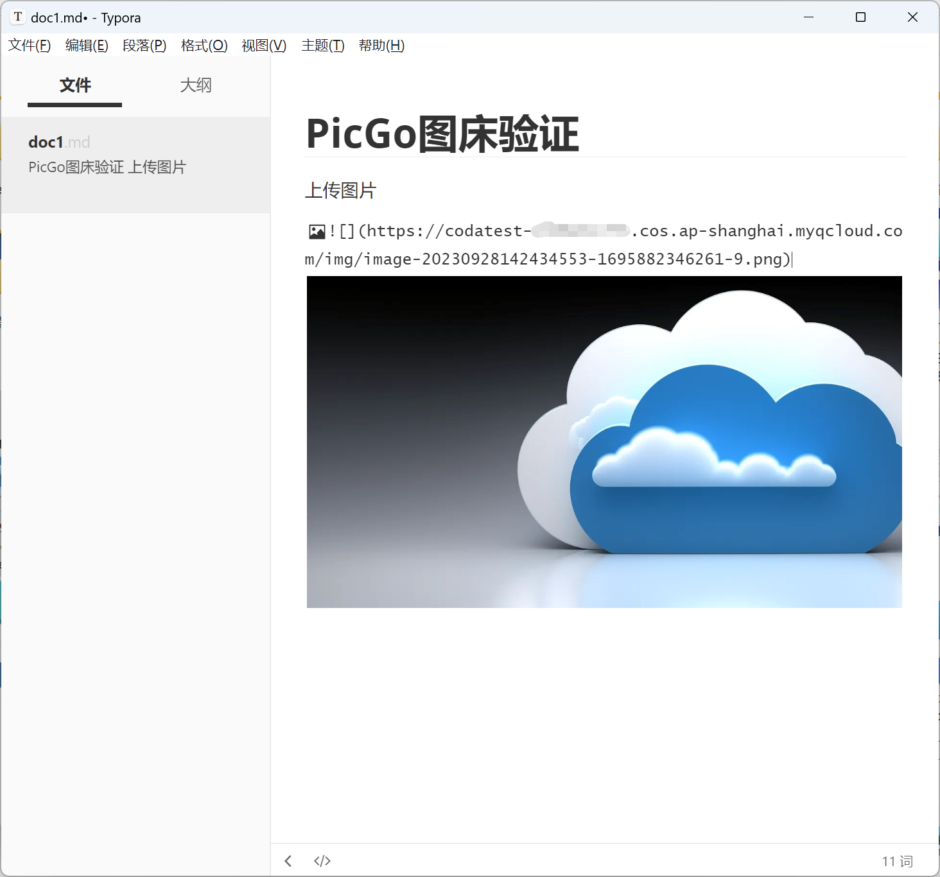Viewport: 940px width, 877px height.
Task: Click the PicGo图床验证 heading
Action: 442,134
